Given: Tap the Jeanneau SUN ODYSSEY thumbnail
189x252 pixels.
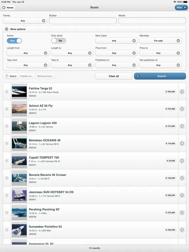Looking at the screenshot, I should (x=19, y=195).
